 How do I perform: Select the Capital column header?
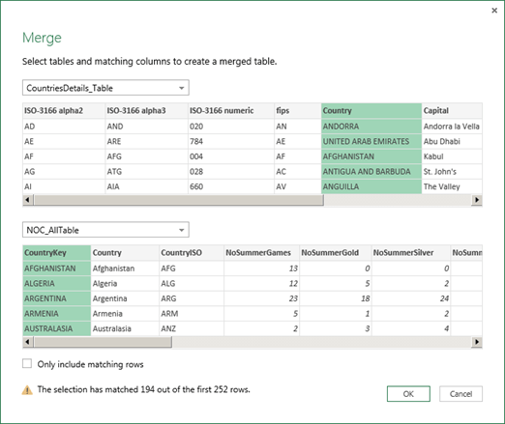pyautogui.click(x=452, y=111)
